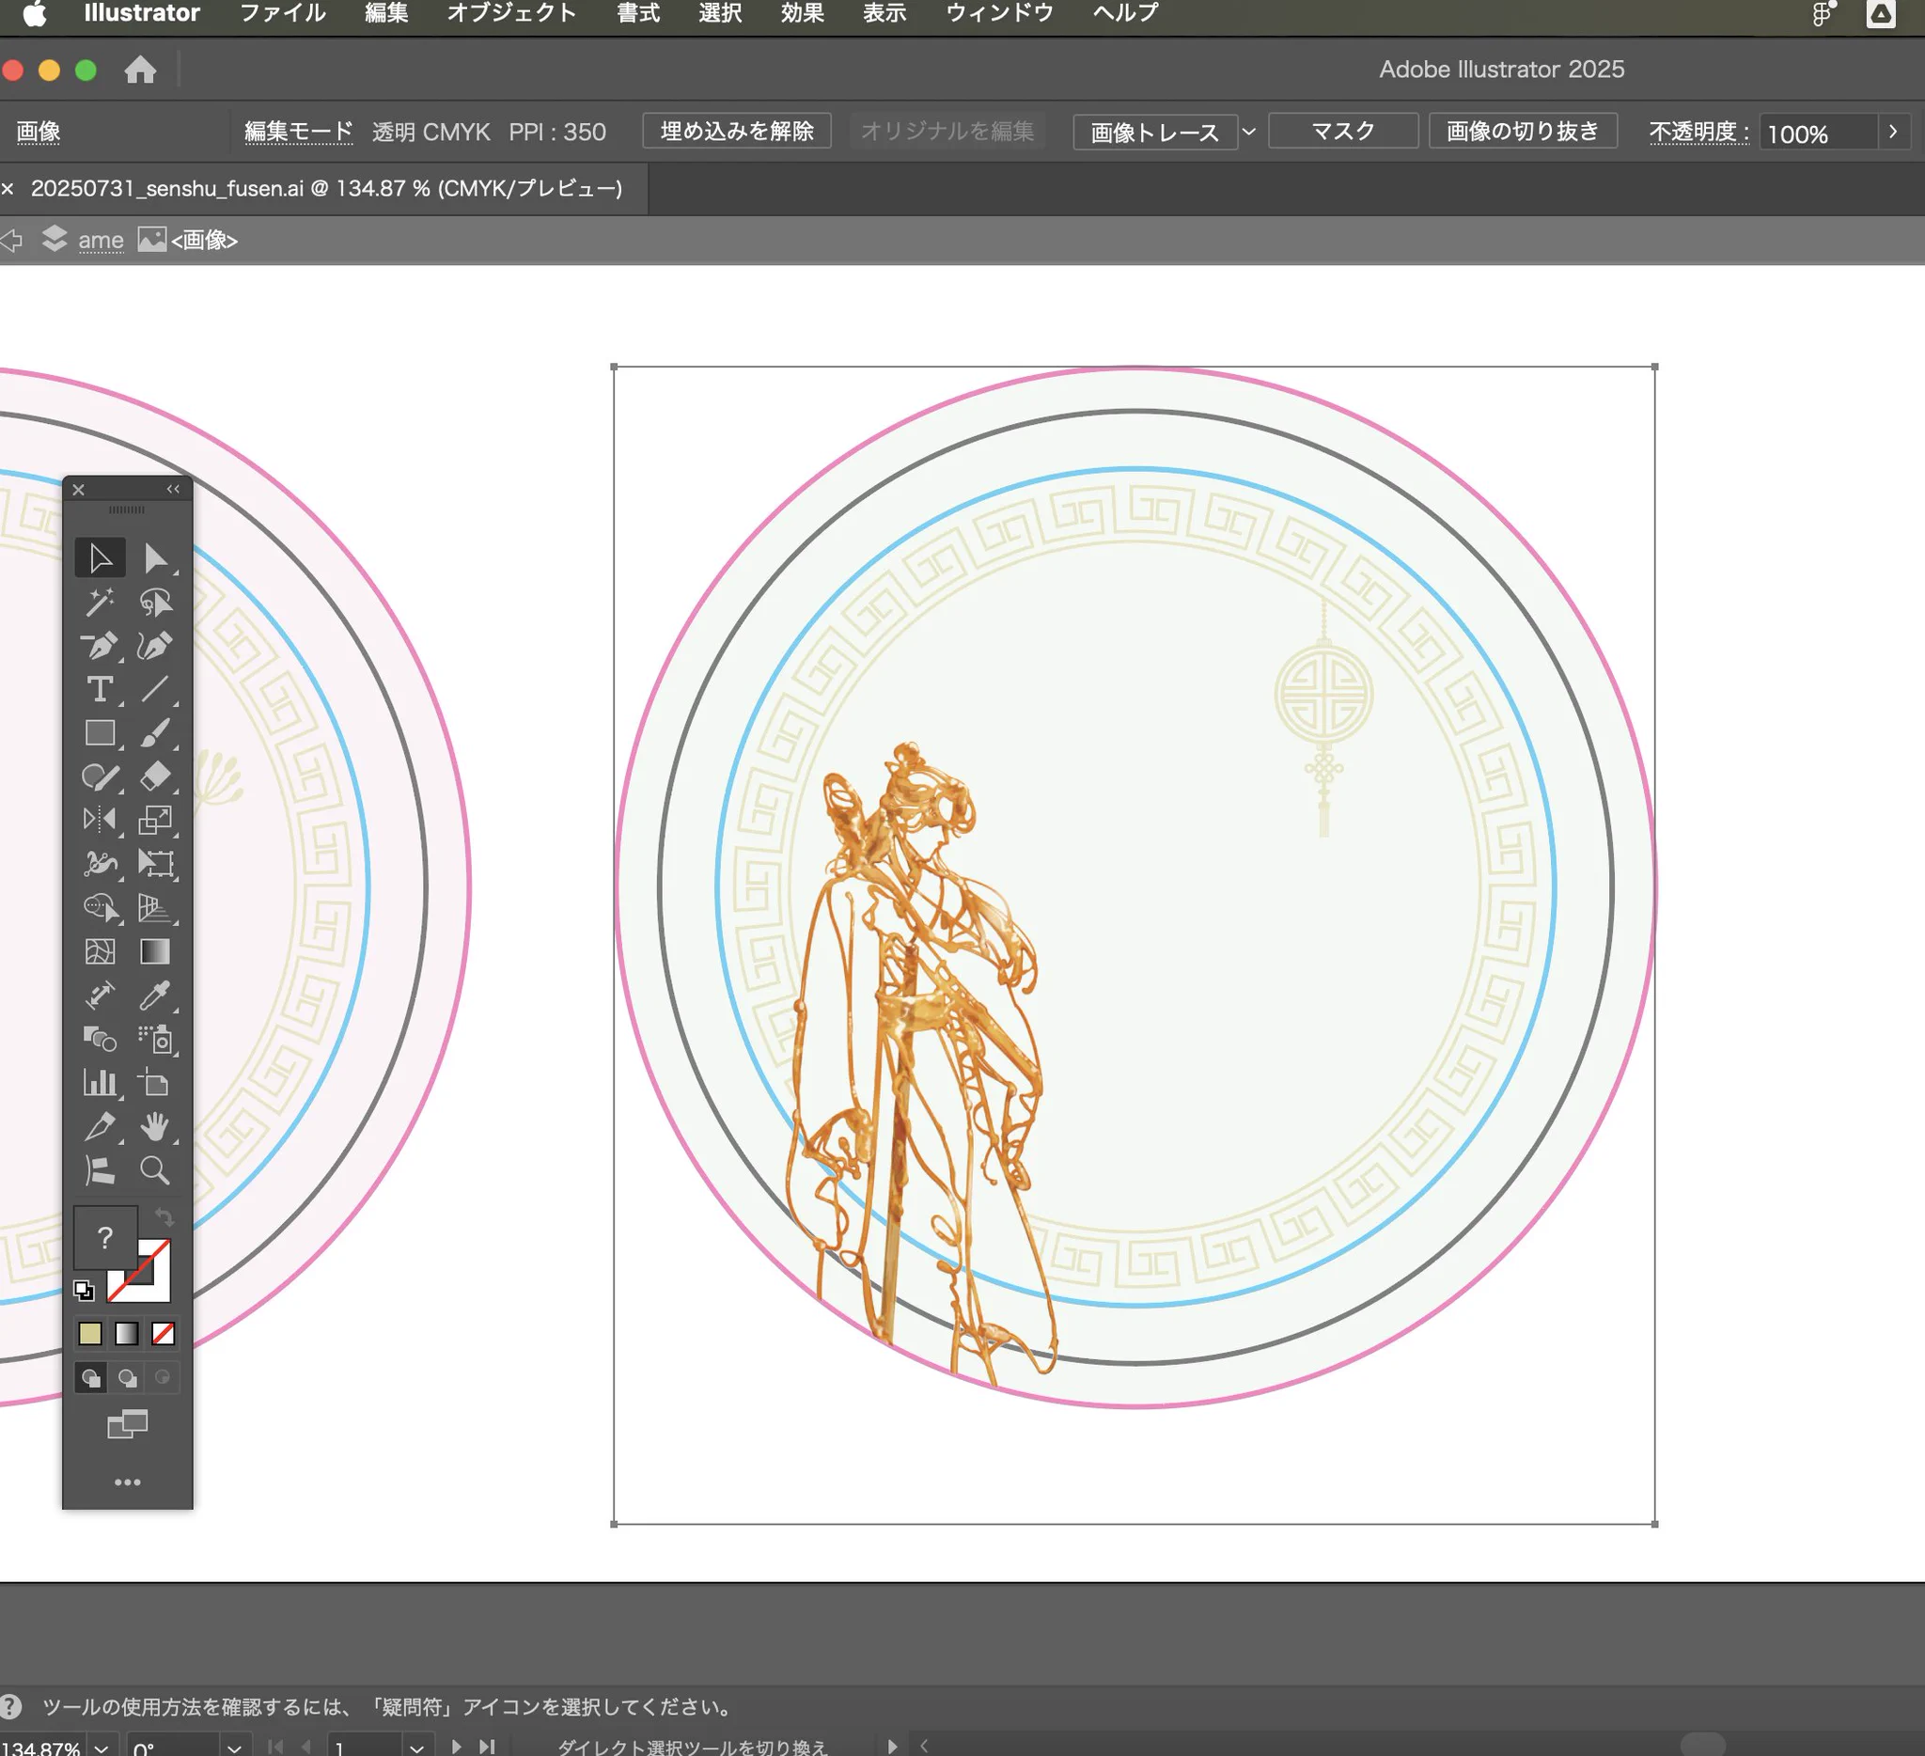Screen dimensions: 1925x1756
Task: Activate Draw Normal mode
Action: [x=91, y=1378]
